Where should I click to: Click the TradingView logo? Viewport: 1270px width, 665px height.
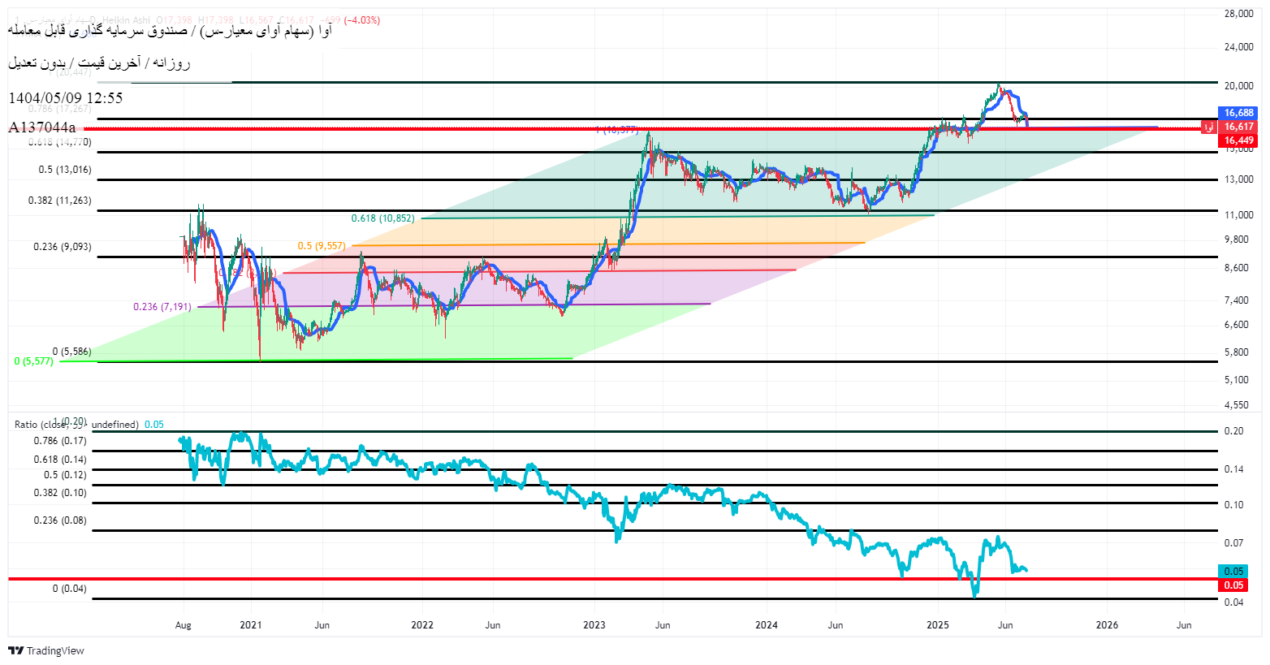click(46, 650)
